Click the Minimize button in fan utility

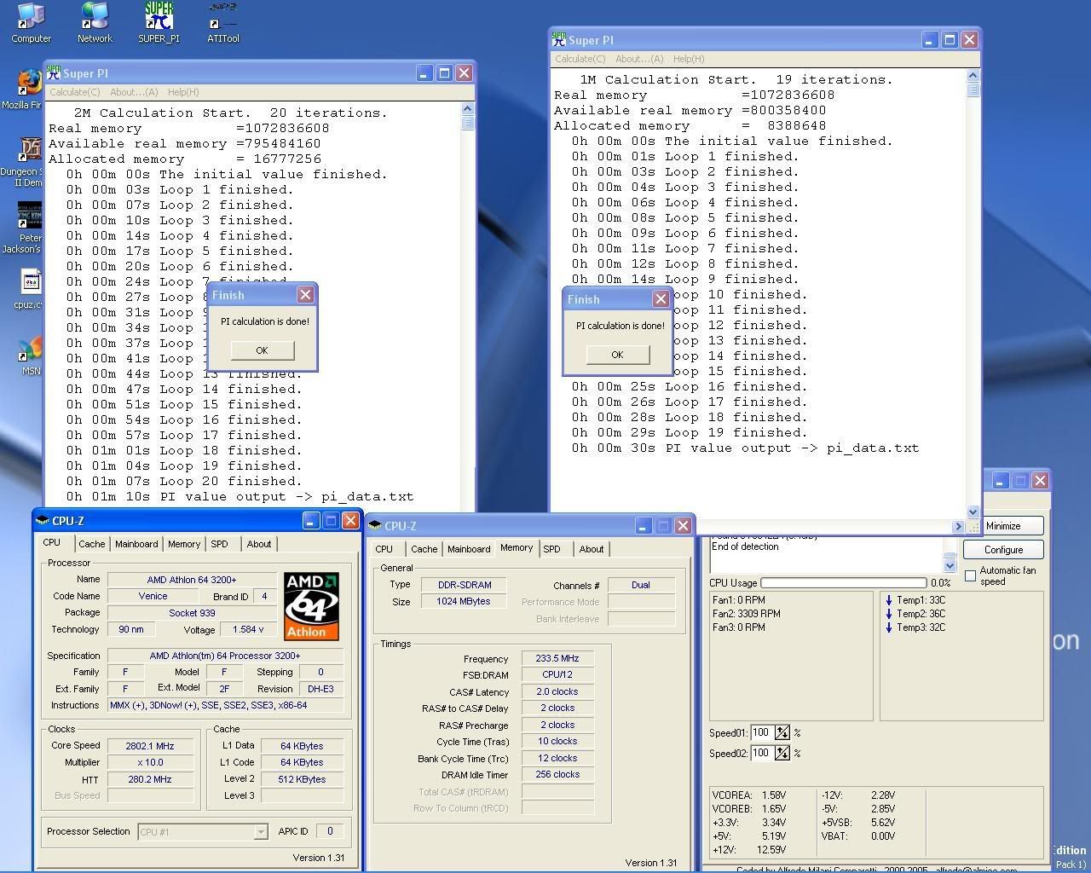(x=1003, y=526)
